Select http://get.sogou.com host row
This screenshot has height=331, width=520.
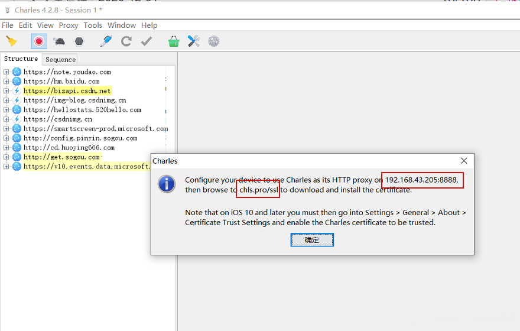62,157
